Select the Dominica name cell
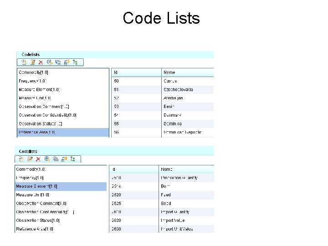 pos(188,124)
